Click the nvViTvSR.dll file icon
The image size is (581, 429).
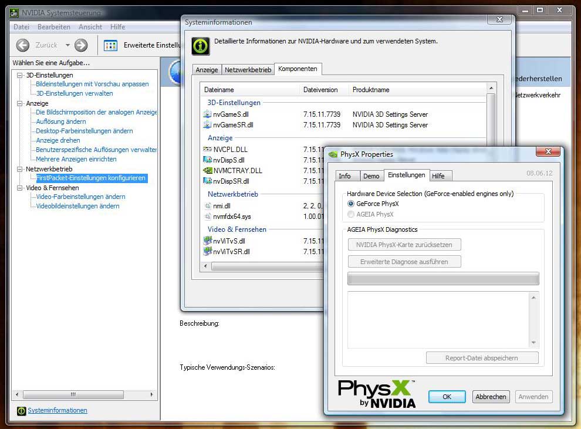[208, 252]
